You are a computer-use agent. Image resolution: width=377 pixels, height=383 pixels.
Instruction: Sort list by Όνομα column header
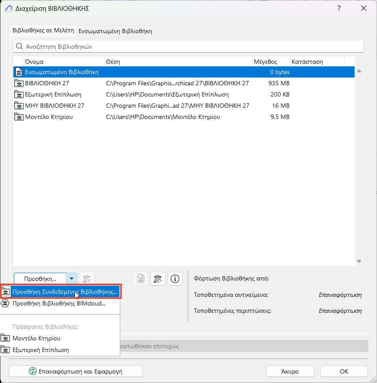point(64,62)
